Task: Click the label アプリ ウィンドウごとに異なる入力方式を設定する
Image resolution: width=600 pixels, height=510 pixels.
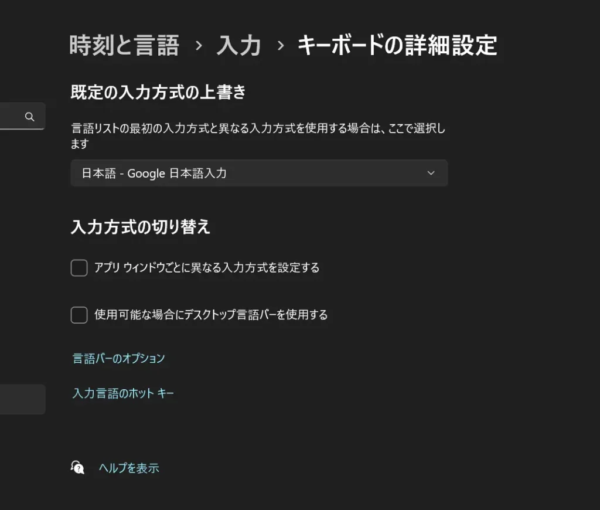Action: click(207, 268)
